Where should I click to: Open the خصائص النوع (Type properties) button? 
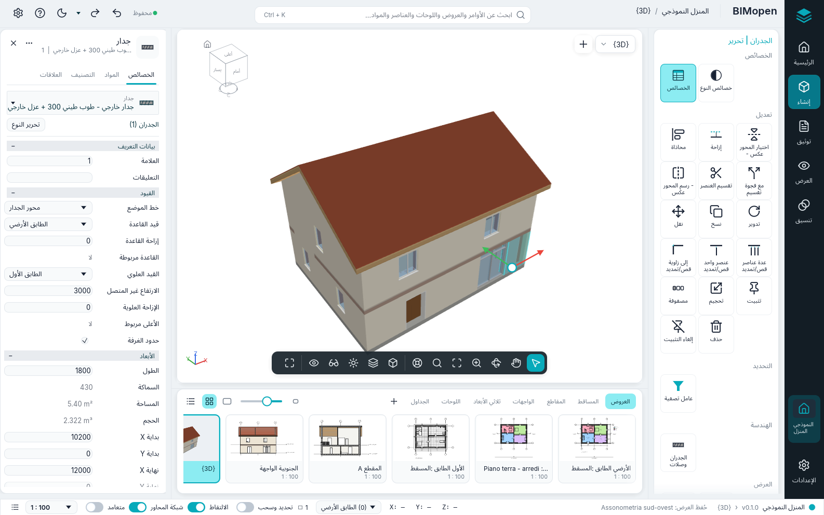[716, 83]
